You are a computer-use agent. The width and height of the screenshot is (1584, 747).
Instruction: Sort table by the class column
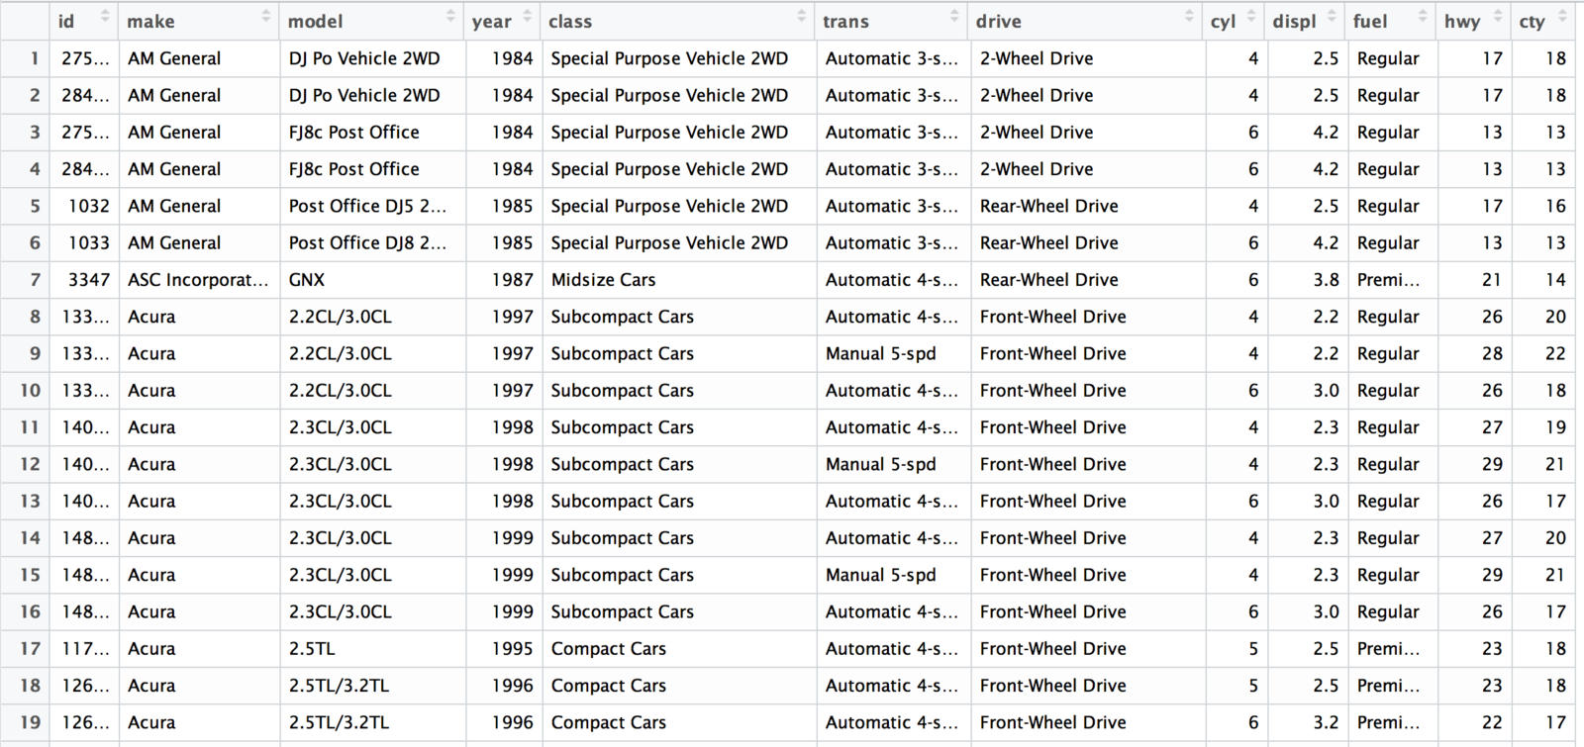(x=801, y=17)
